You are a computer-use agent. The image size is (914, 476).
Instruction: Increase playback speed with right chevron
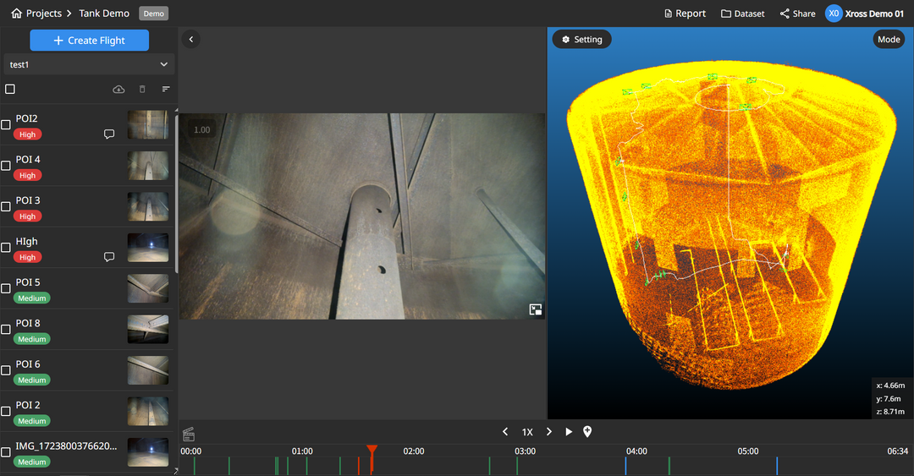548,432
